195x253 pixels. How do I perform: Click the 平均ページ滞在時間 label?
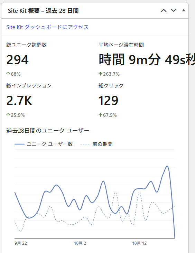point(121,45)
